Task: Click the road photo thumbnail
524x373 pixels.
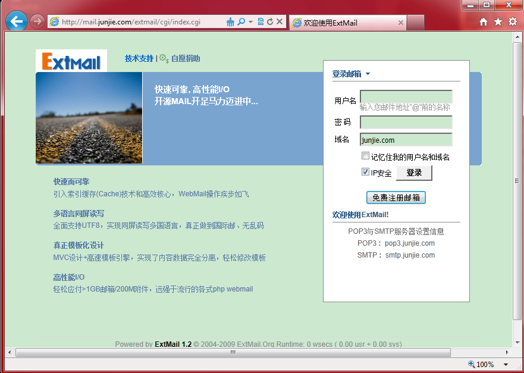Action: point(89,118)
